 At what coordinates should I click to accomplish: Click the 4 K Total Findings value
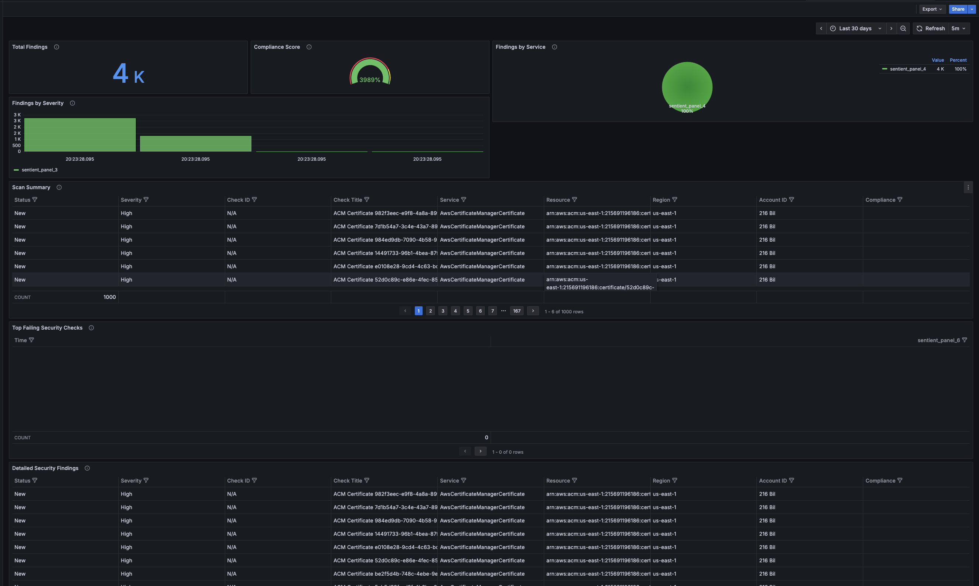(x=128, y=74)
